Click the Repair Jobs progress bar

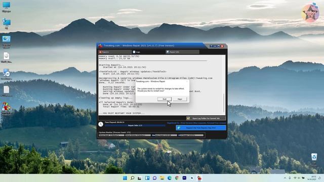click(x=135, y=125)
